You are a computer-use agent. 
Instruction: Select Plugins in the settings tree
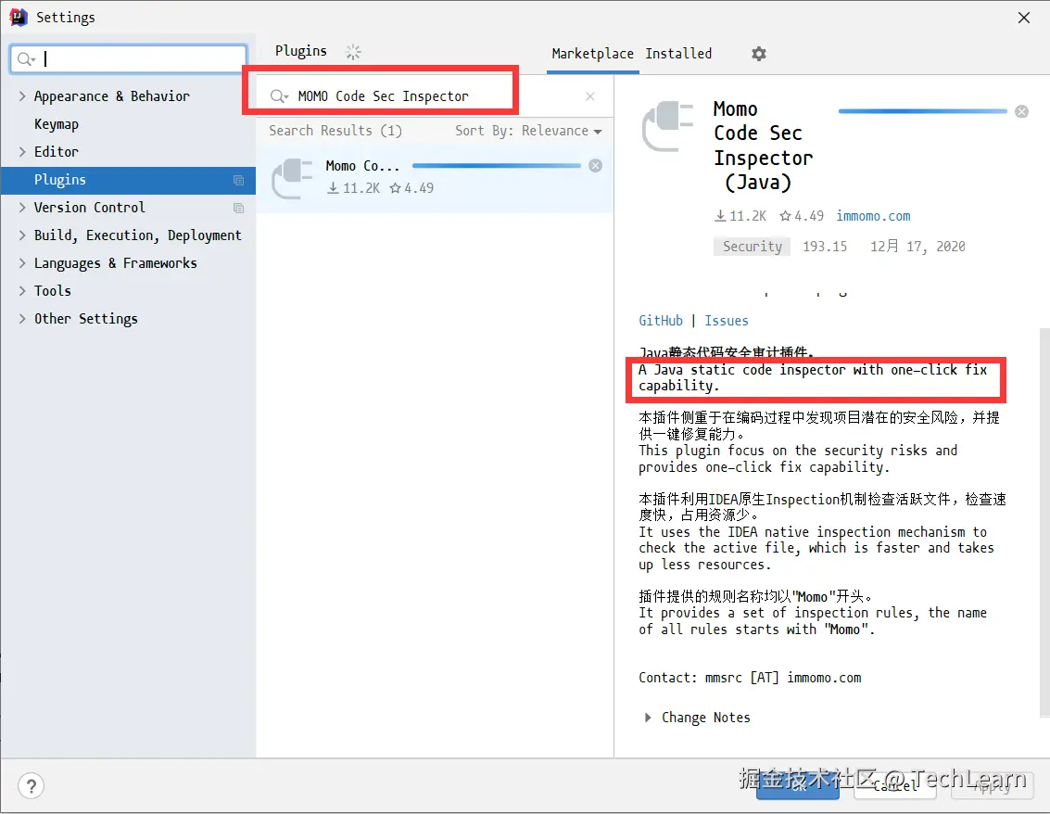point(128,180)
